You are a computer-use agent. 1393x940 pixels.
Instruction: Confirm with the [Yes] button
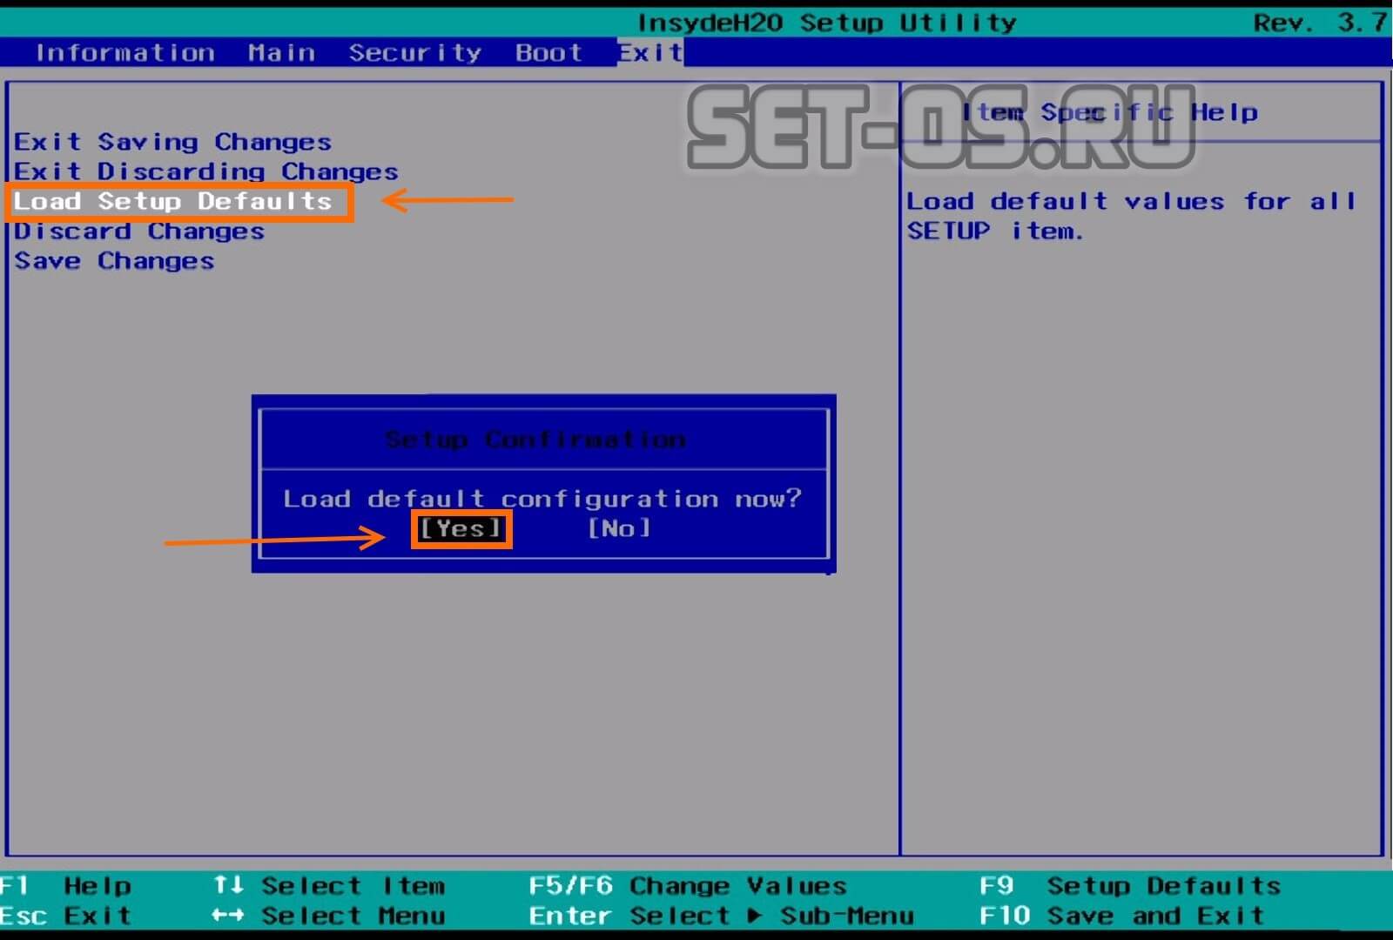[461, 528]
